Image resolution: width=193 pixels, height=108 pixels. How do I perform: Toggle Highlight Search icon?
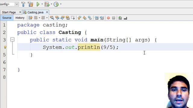(68, 18)
